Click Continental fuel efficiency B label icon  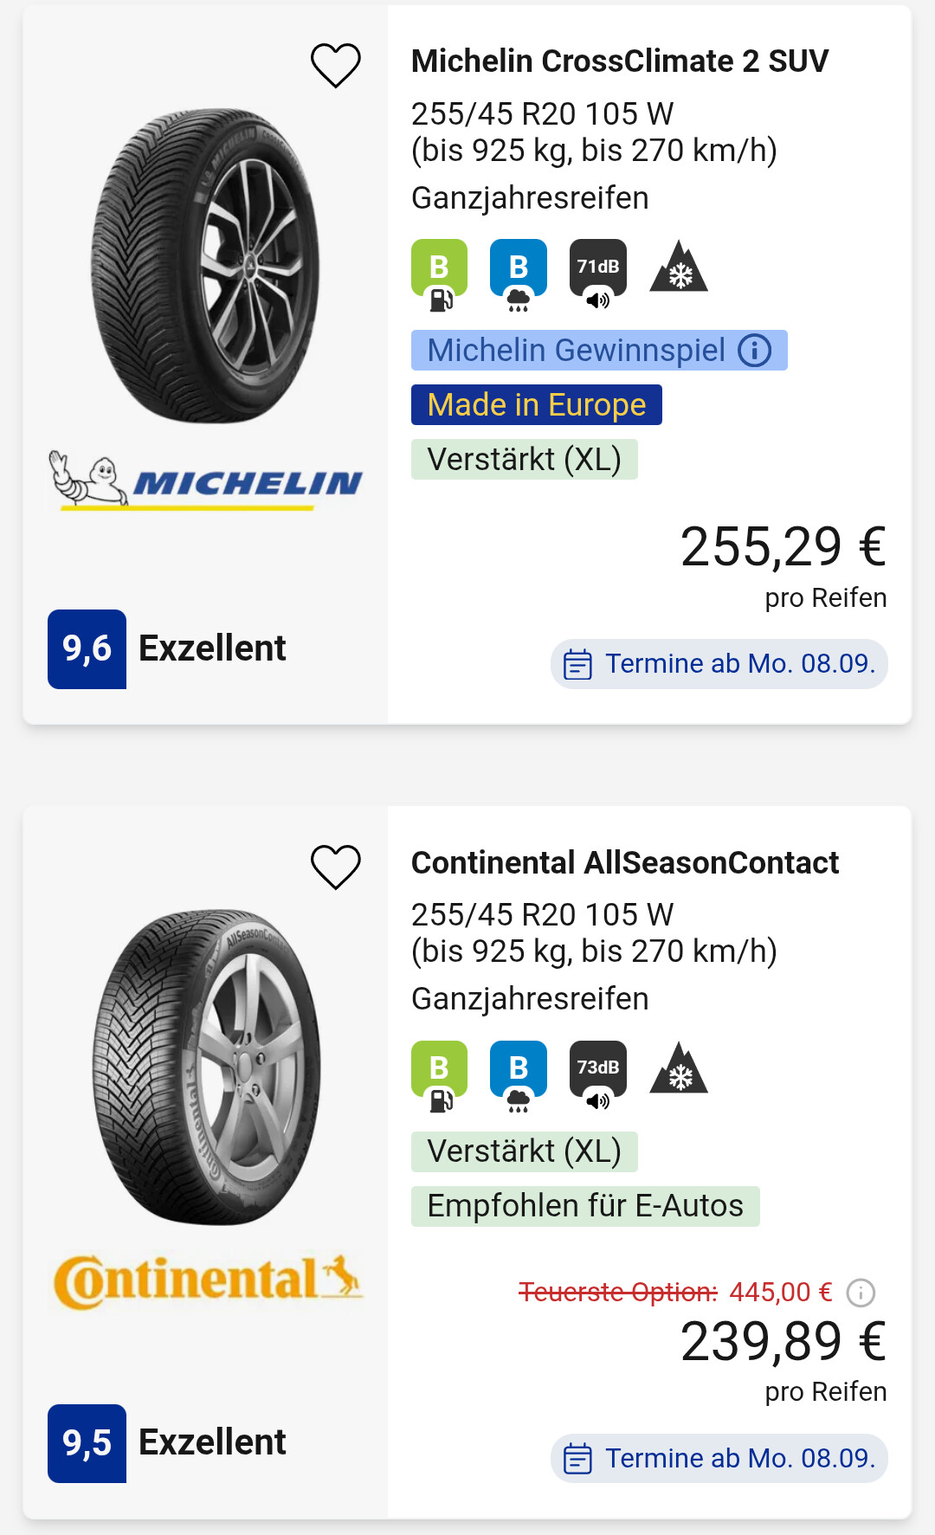coord(439,1074)
